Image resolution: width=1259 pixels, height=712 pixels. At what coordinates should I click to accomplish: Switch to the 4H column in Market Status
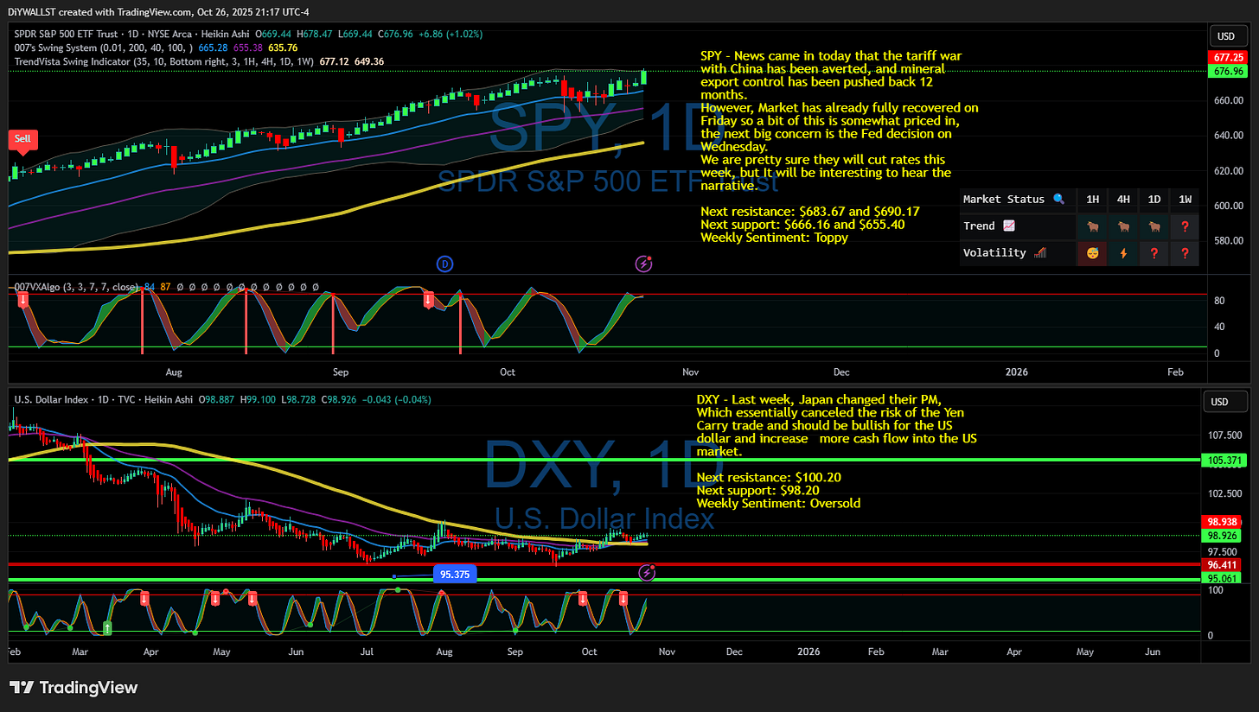coord(1123,200)
